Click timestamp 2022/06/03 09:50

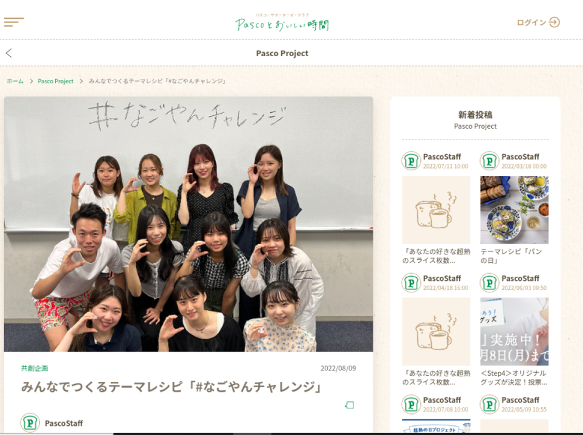(x=524, y=288)
